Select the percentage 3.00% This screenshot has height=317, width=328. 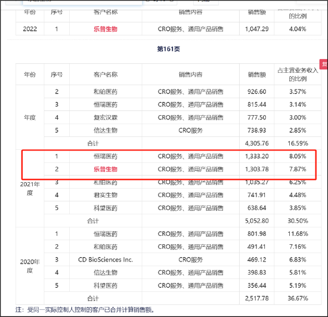tap(298, 118)
